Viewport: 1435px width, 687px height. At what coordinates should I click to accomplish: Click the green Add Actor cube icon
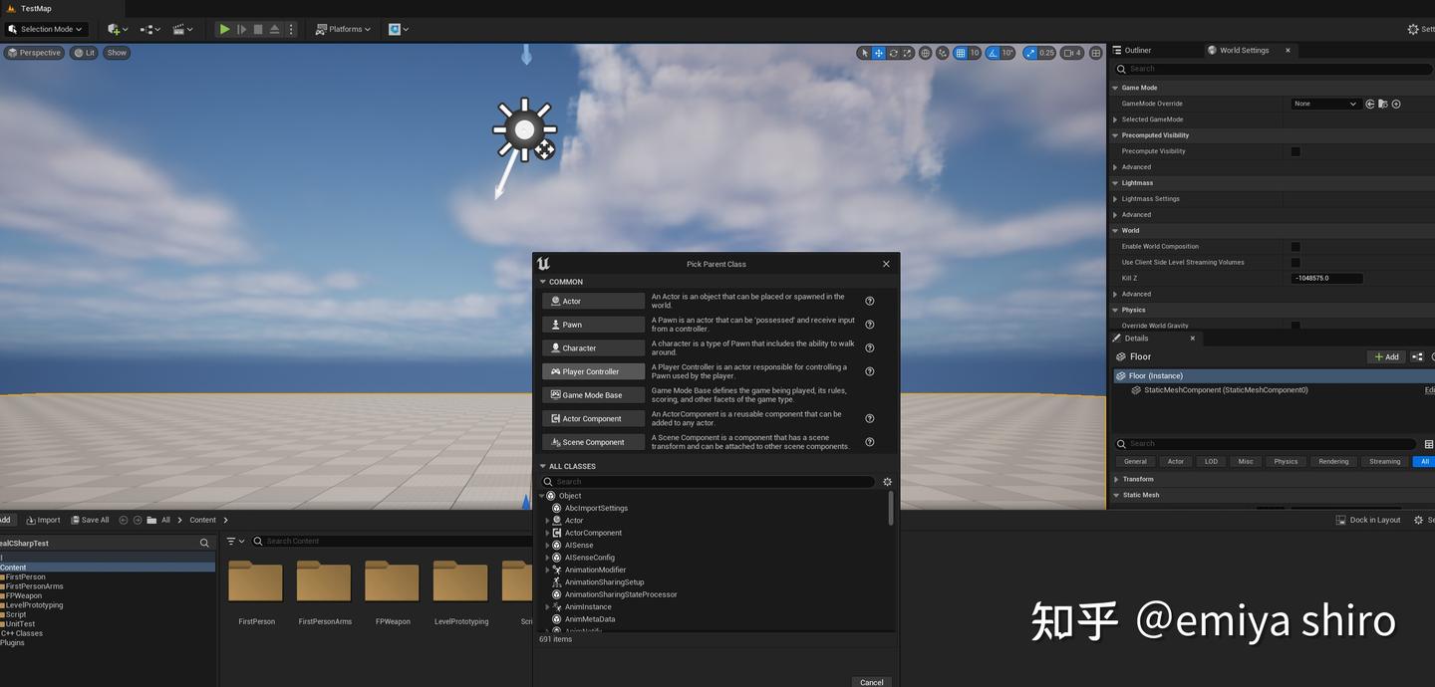pyautogui.click(x=116, y=30)
